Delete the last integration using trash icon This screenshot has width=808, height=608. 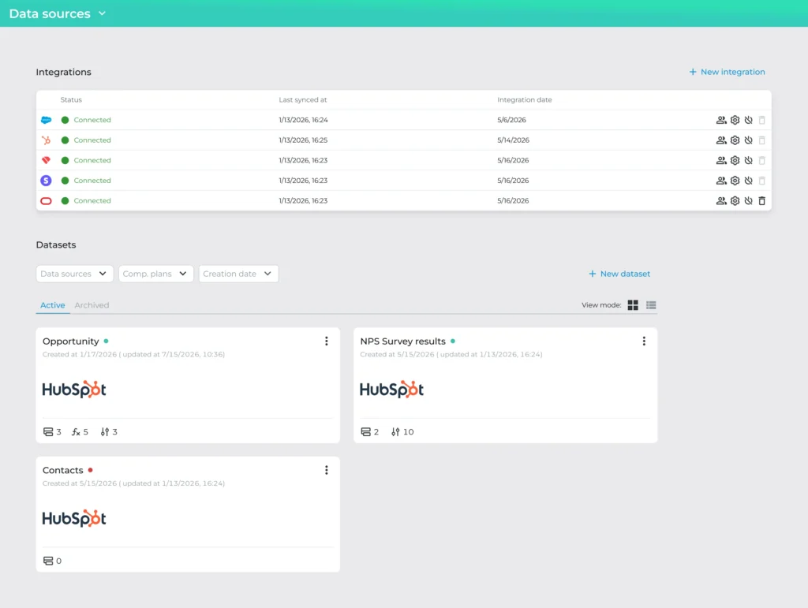click(761, 201)
